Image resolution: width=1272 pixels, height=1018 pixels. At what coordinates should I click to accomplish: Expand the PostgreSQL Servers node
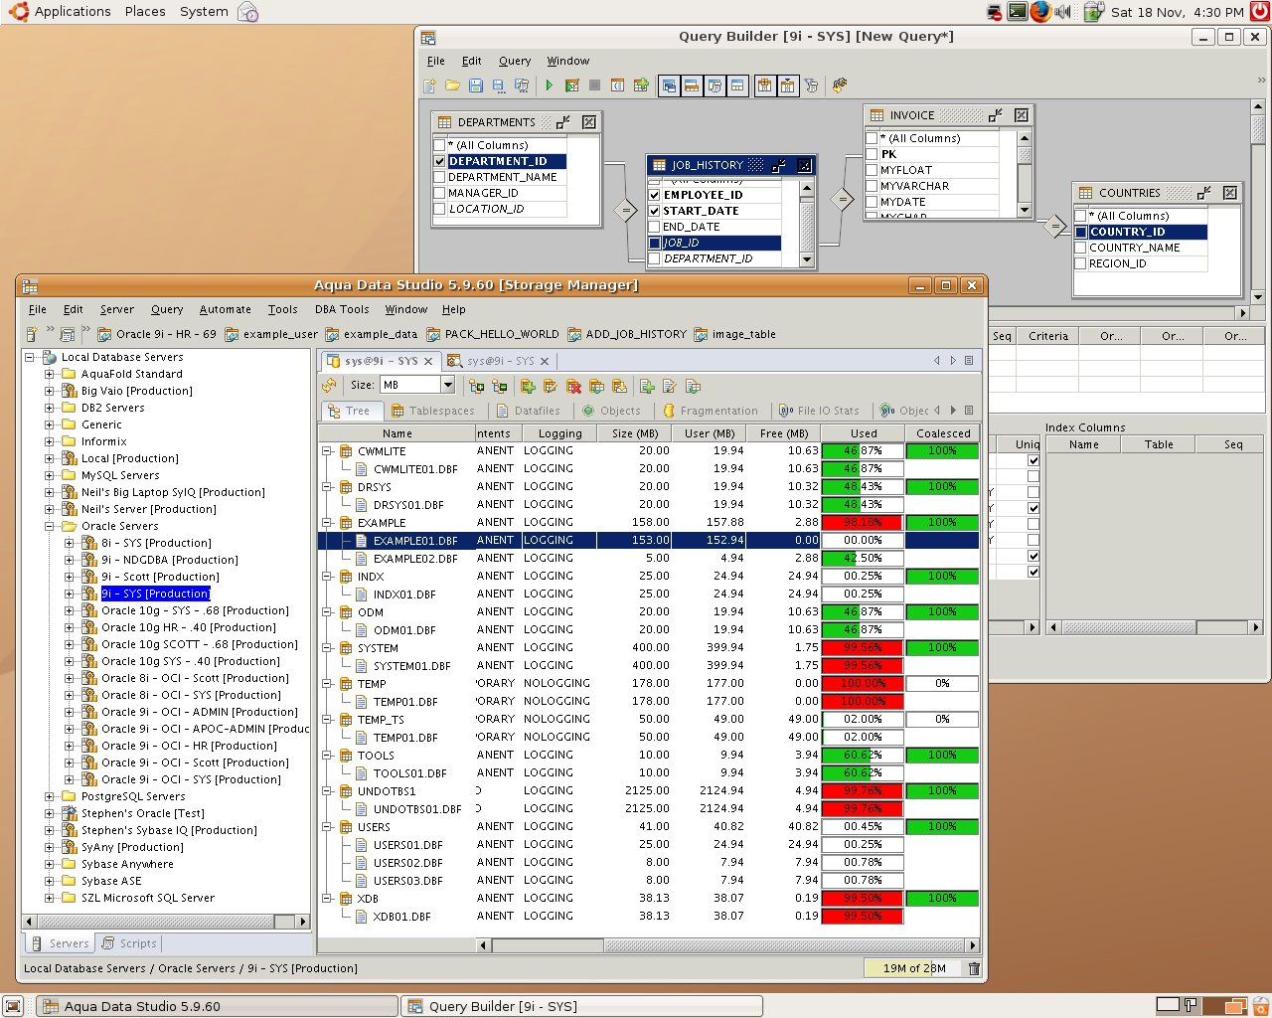[x=49, y=796]
